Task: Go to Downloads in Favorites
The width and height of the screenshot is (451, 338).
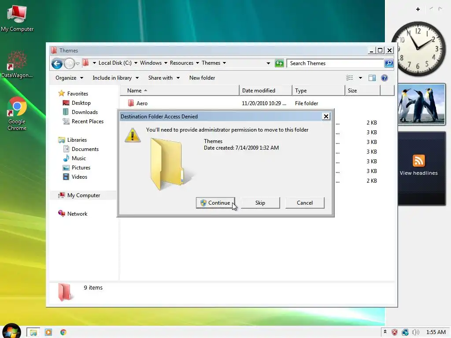Action: coord(80,112)
